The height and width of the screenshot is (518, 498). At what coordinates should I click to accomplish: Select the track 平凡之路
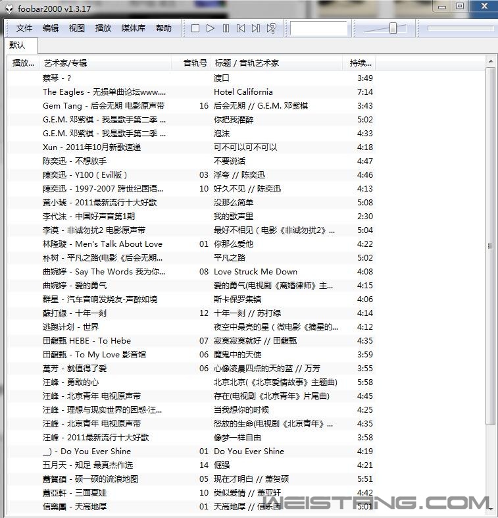(191, 257)
